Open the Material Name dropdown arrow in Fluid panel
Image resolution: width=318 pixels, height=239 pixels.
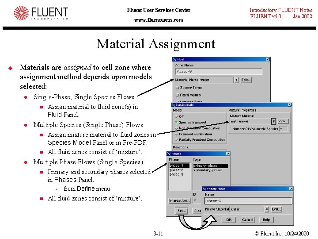(x=236, y=80)
